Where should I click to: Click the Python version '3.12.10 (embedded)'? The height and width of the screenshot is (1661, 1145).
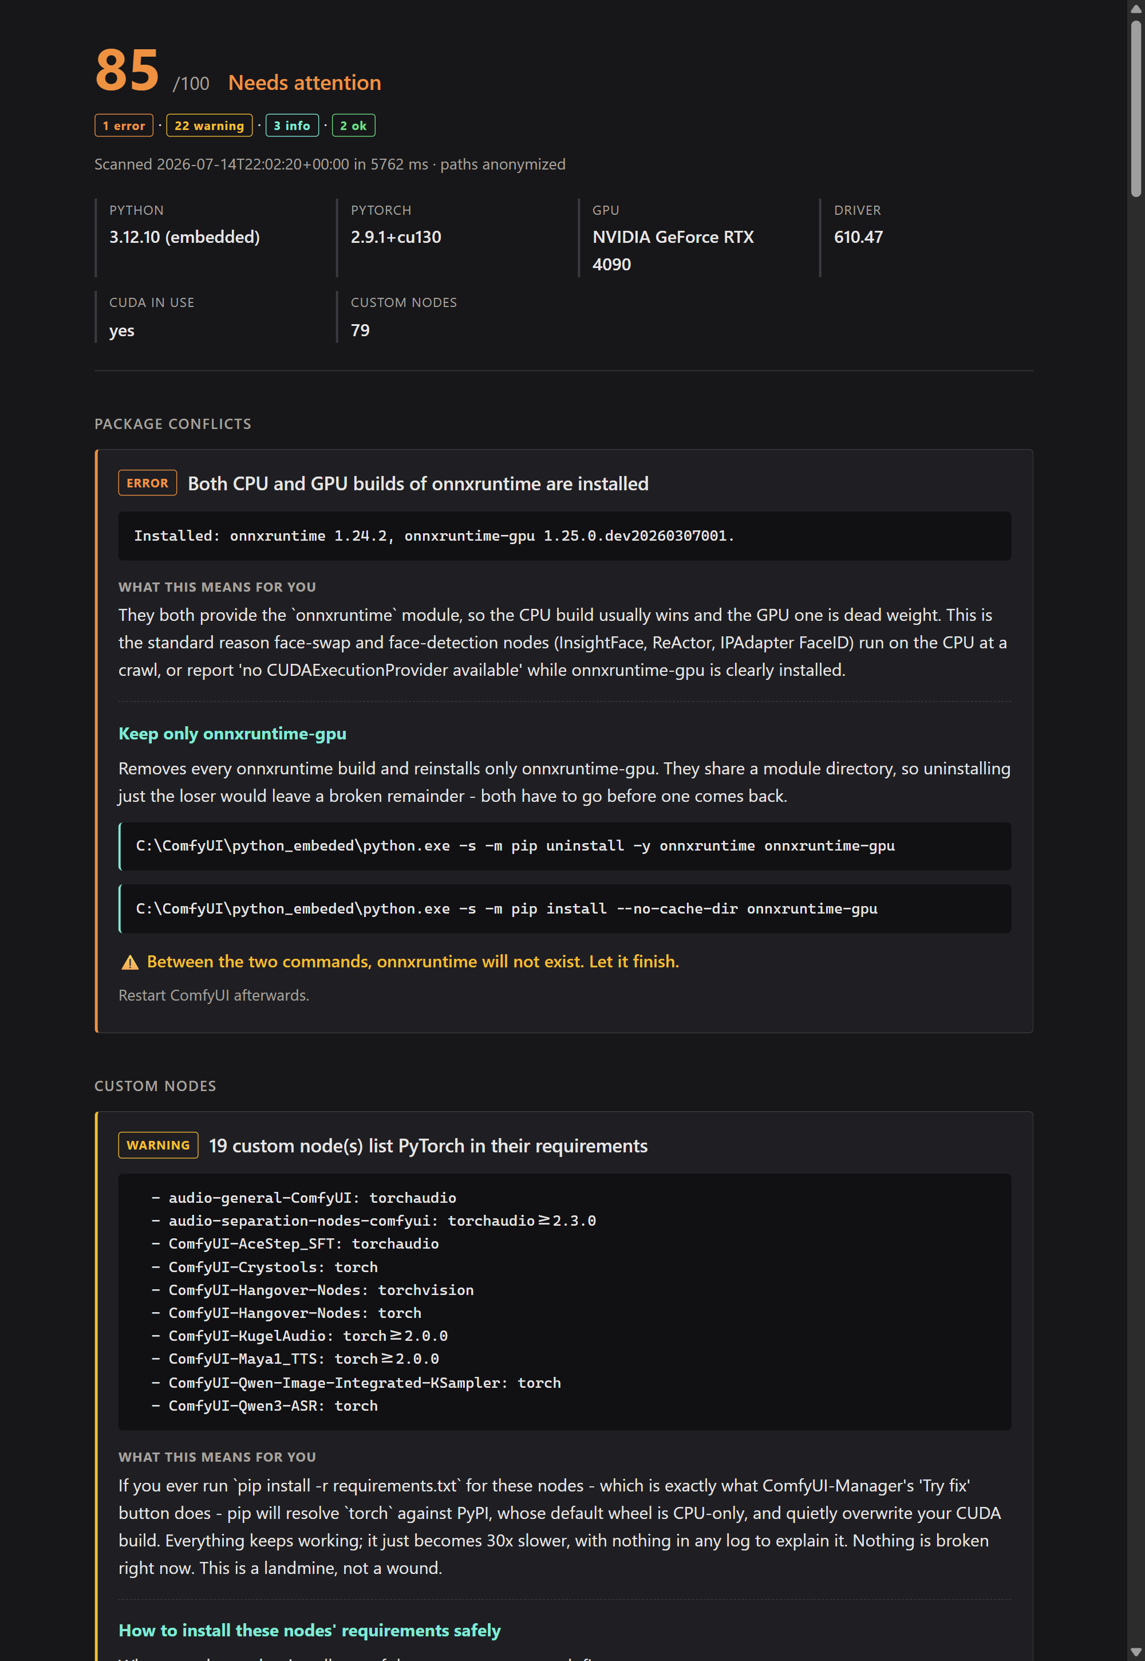click(x=184, y=237)
